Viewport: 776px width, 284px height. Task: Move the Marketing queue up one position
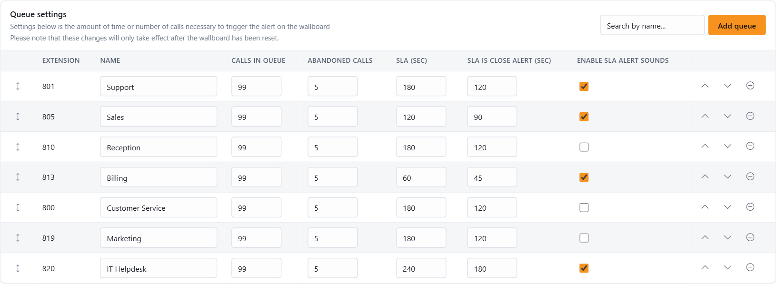pos(705,237)
